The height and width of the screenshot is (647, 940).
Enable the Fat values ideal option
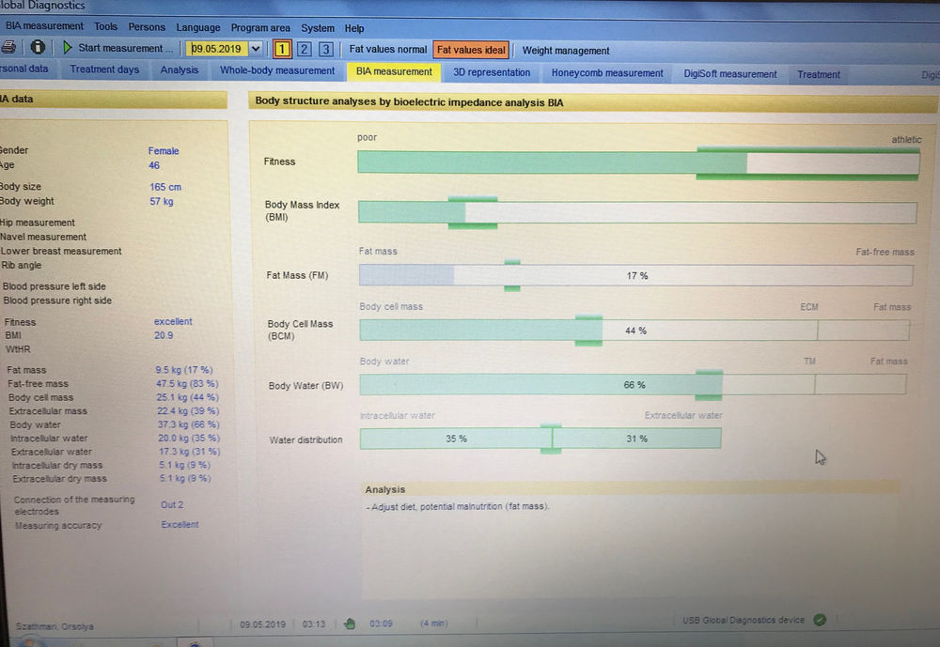pos(472,50)
